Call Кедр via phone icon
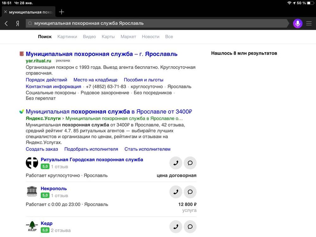The height and width of the screenshot is (237, 316). tap(176, 227)
